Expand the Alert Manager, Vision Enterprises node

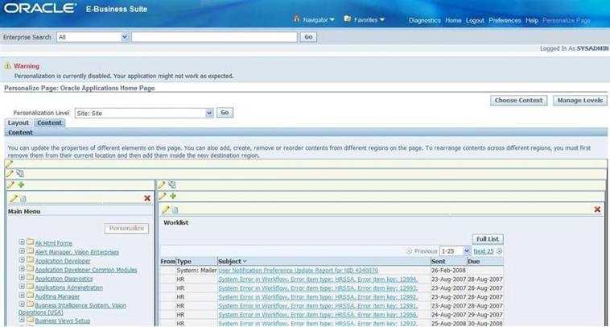[x=22, y=251]
